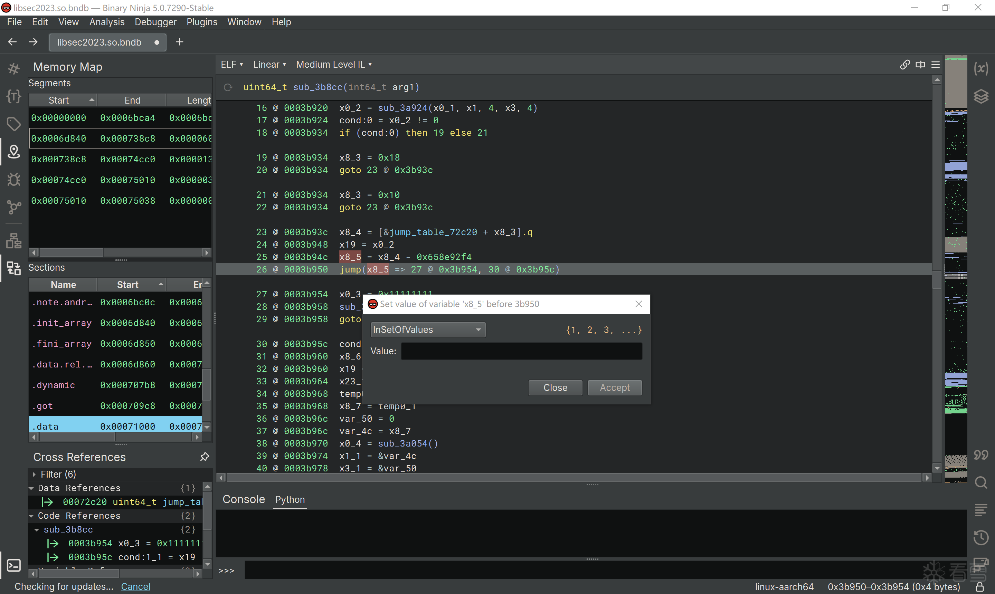Open the Debugger bug sidebar icon
The width and height of the screenshot is (995, 594).
pos(13,179)
